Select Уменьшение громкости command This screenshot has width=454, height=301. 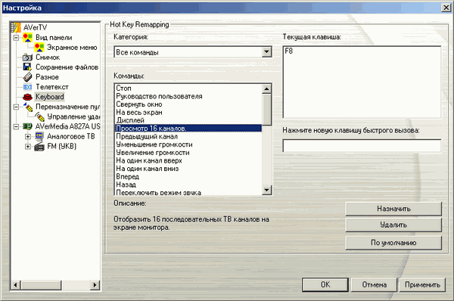pos(188,144)
